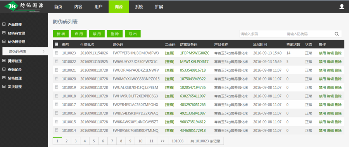View QR code for row 1010020
This screenshot has height=147, width=349.
tap(169, 79)
